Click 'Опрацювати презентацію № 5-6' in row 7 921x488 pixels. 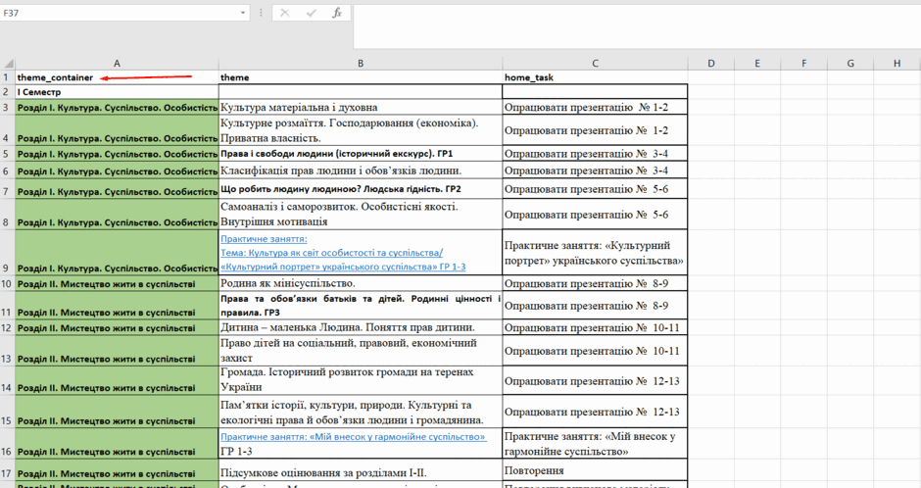click(x=595, y=188)
